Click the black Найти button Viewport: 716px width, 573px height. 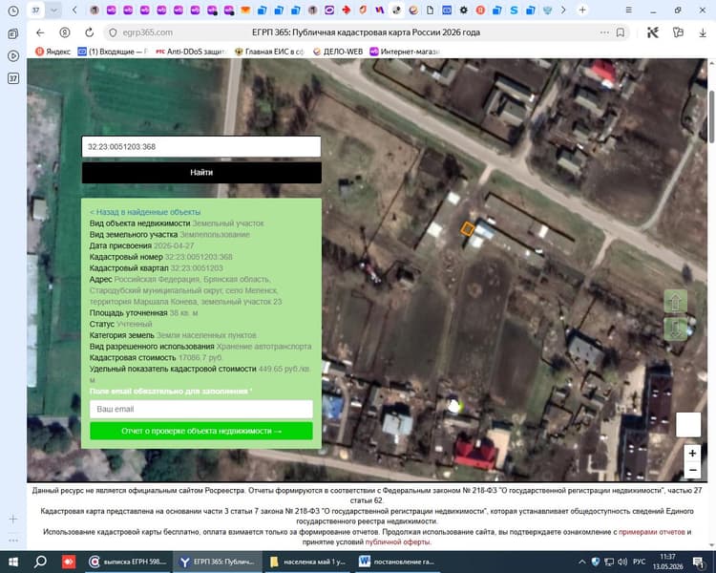(201, 173)
